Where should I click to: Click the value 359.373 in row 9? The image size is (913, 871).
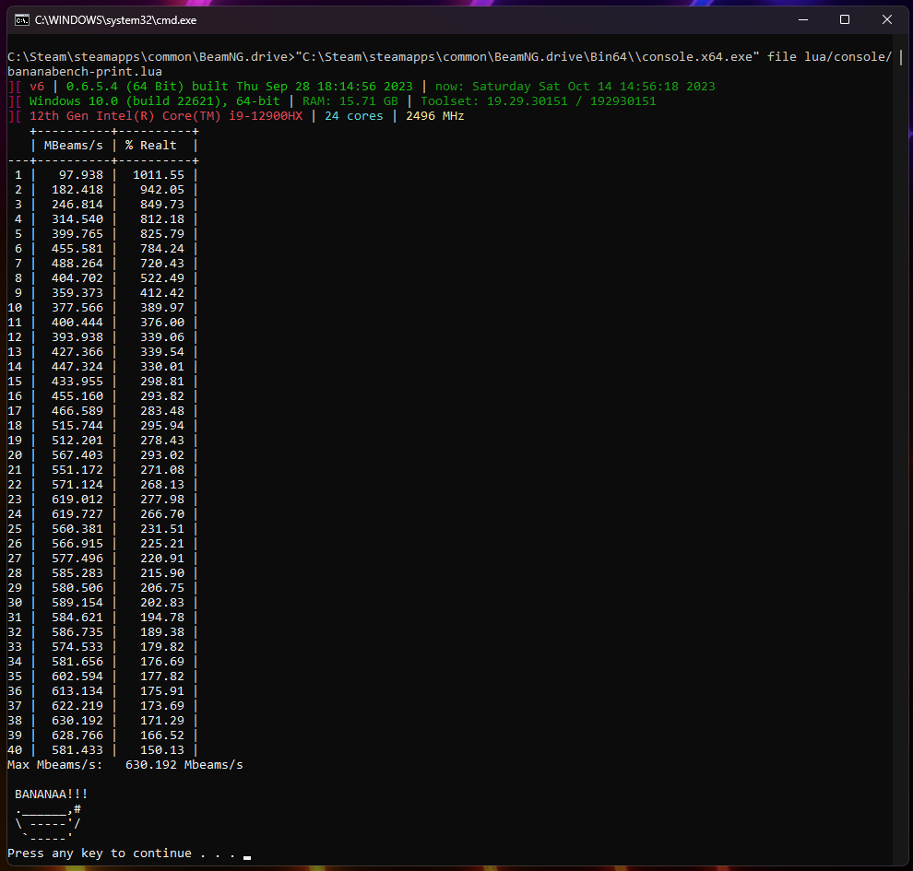pos(77,293)
